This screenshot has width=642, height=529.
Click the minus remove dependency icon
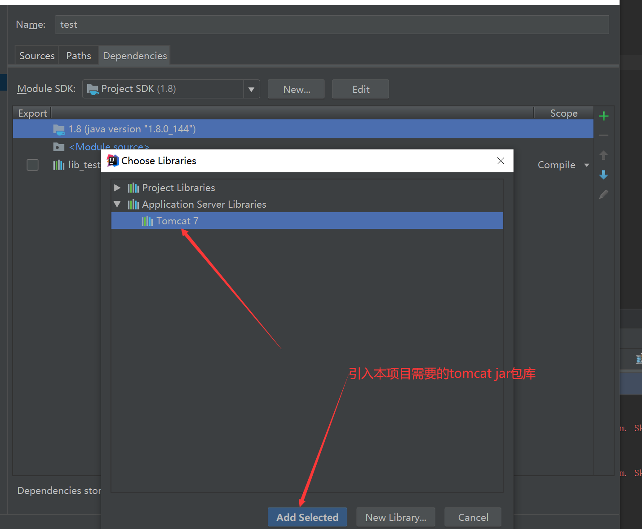604,135
